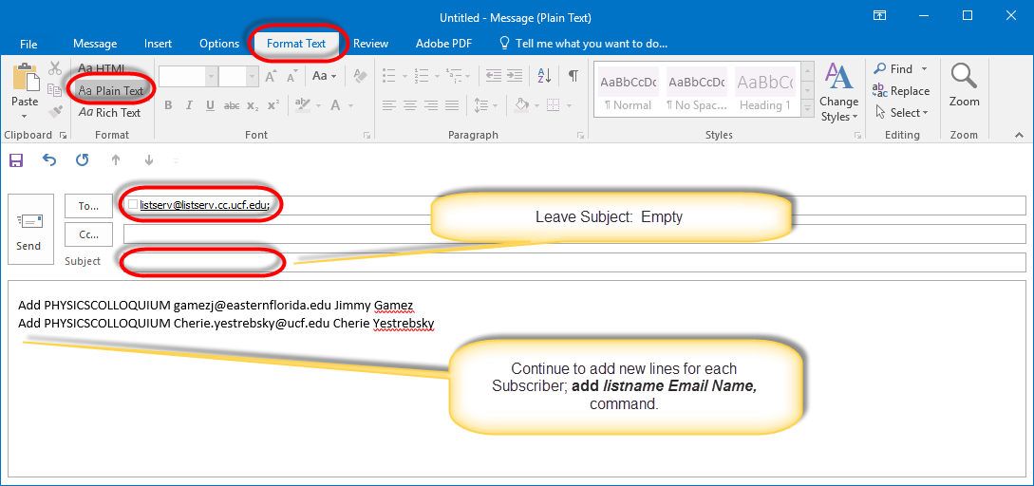The width and height of the screenshot is (1034, 486).
Task: Switch to the Adobe PDF tab
Action: click(443, 44)
